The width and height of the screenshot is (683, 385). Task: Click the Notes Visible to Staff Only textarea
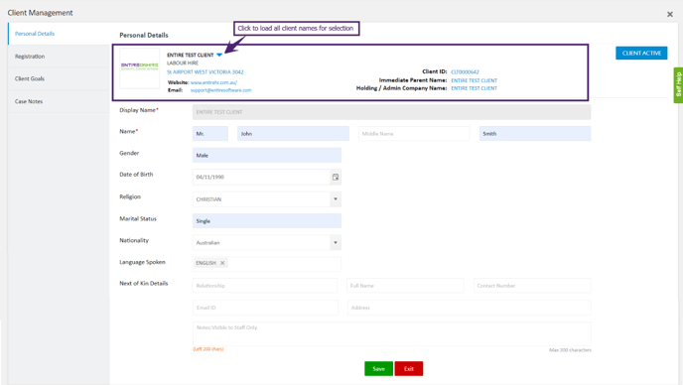[x=391, y=334]
